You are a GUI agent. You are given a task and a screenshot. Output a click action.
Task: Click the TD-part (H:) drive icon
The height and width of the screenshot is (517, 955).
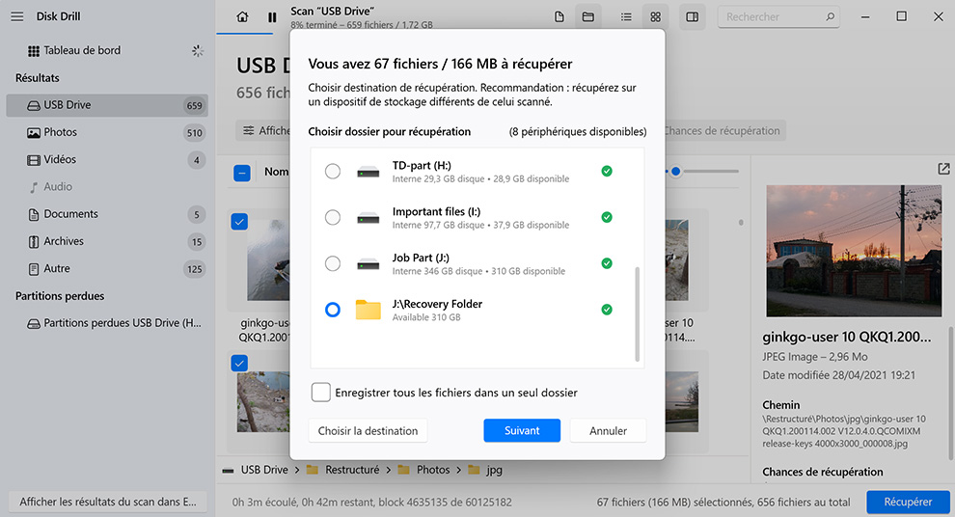368,172
